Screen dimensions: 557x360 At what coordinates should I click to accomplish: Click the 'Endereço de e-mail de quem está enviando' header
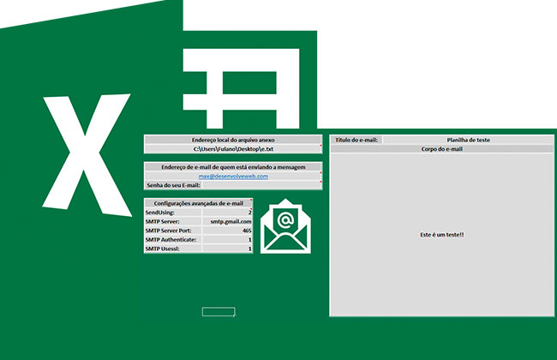[233, 167]
